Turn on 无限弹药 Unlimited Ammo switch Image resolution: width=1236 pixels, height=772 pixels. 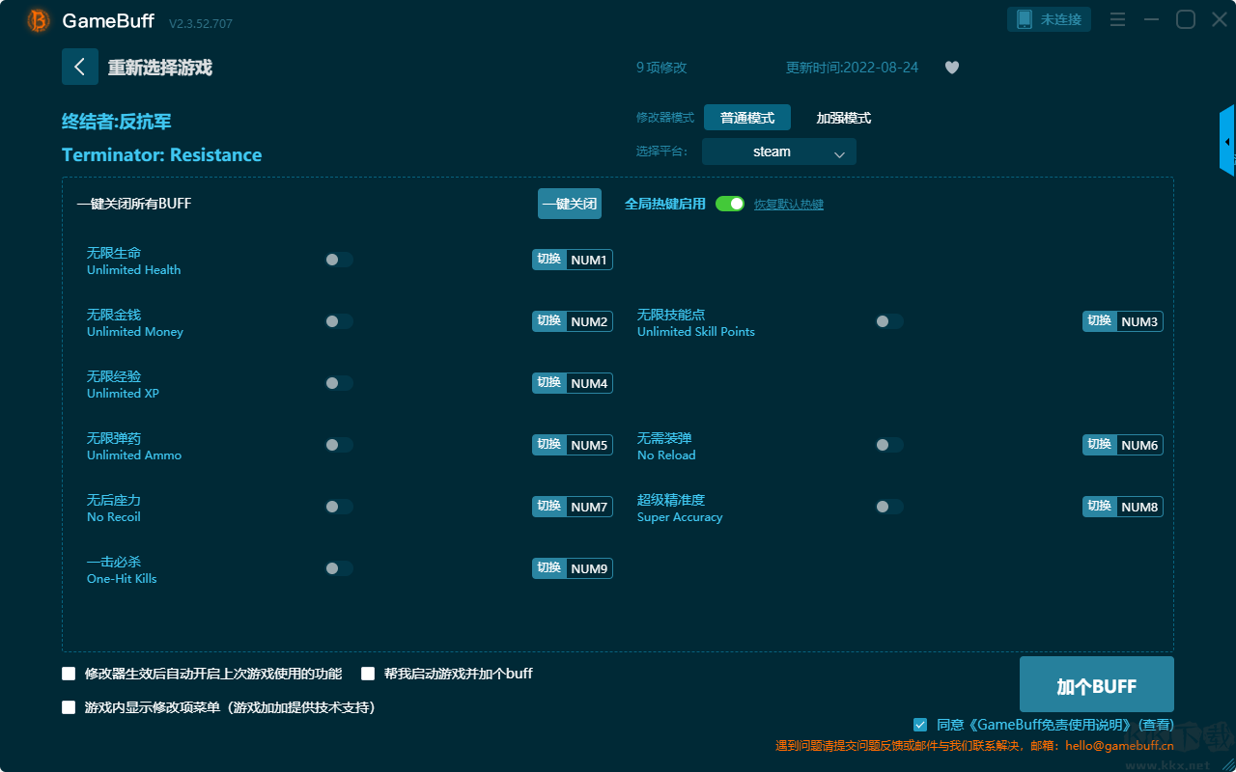(x=339, y=445)
